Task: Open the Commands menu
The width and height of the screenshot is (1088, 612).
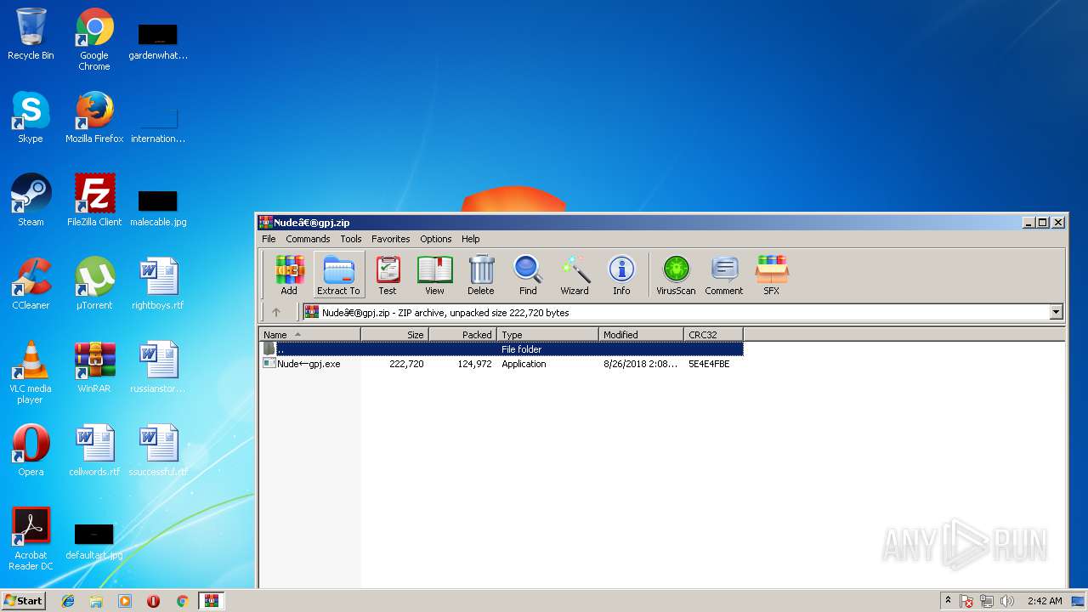Action: point(308,239)
